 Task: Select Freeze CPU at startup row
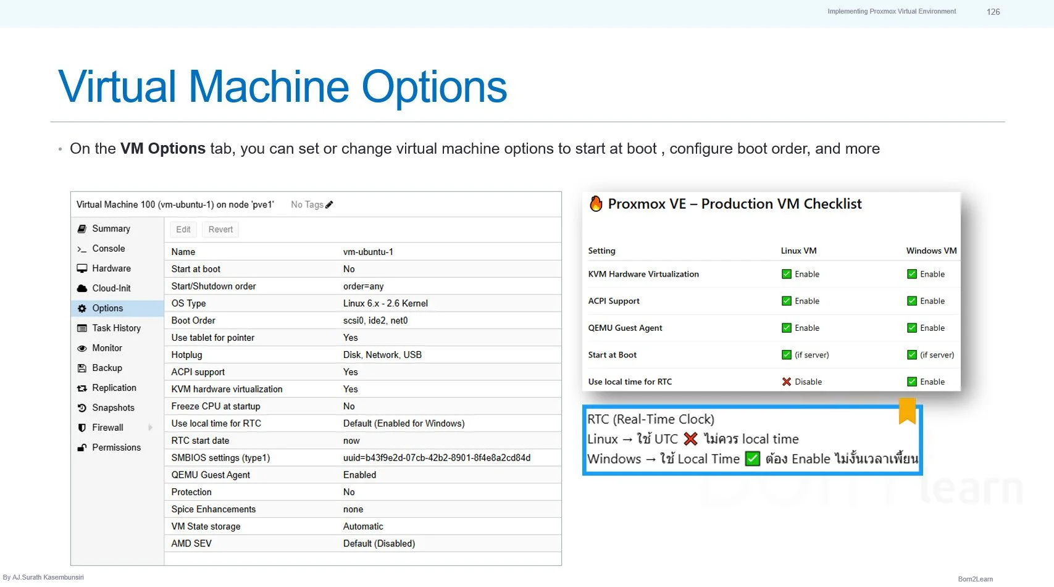363,406
